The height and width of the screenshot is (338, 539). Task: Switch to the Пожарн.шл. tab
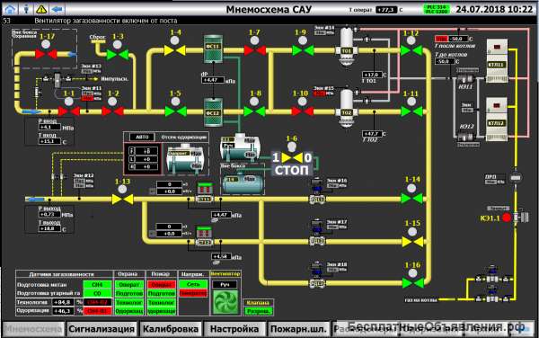point(298,329)
